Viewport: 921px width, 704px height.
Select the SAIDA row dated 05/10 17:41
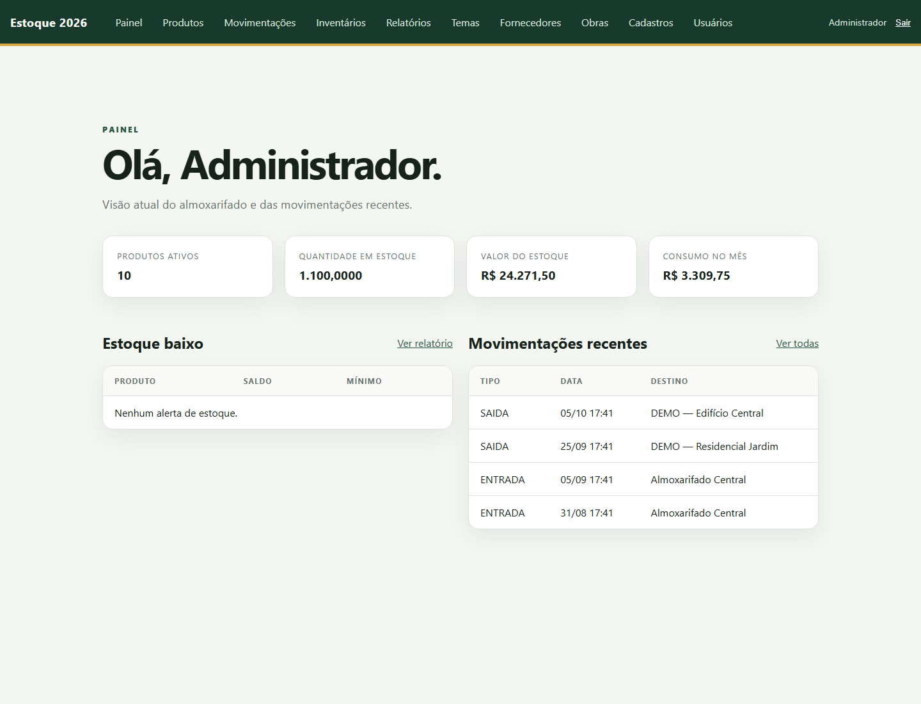click(643, 413)
